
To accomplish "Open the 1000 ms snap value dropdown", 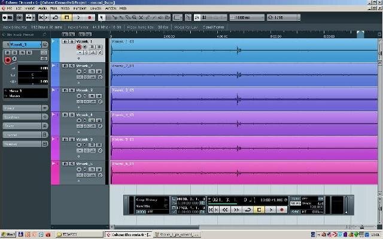I will pyautogui.click(x=247, y=17).
